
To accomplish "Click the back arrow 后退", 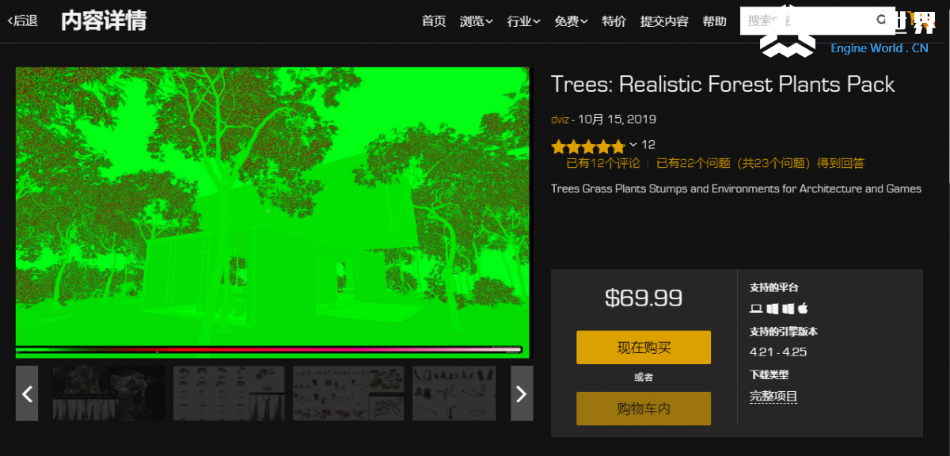I will click(23, 21).
